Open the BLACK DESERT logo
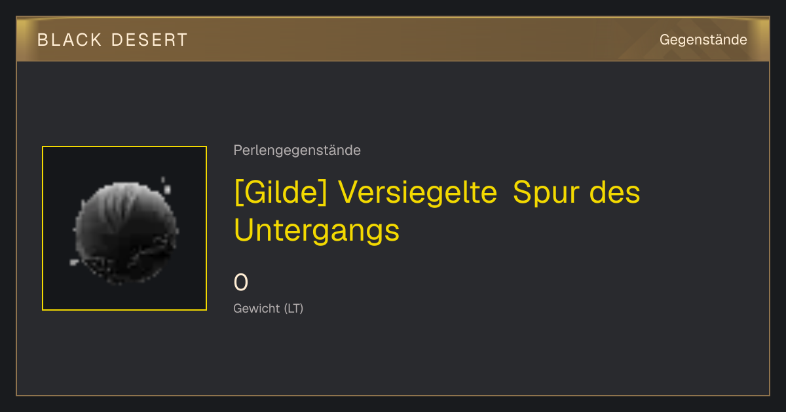 [113, 40]
